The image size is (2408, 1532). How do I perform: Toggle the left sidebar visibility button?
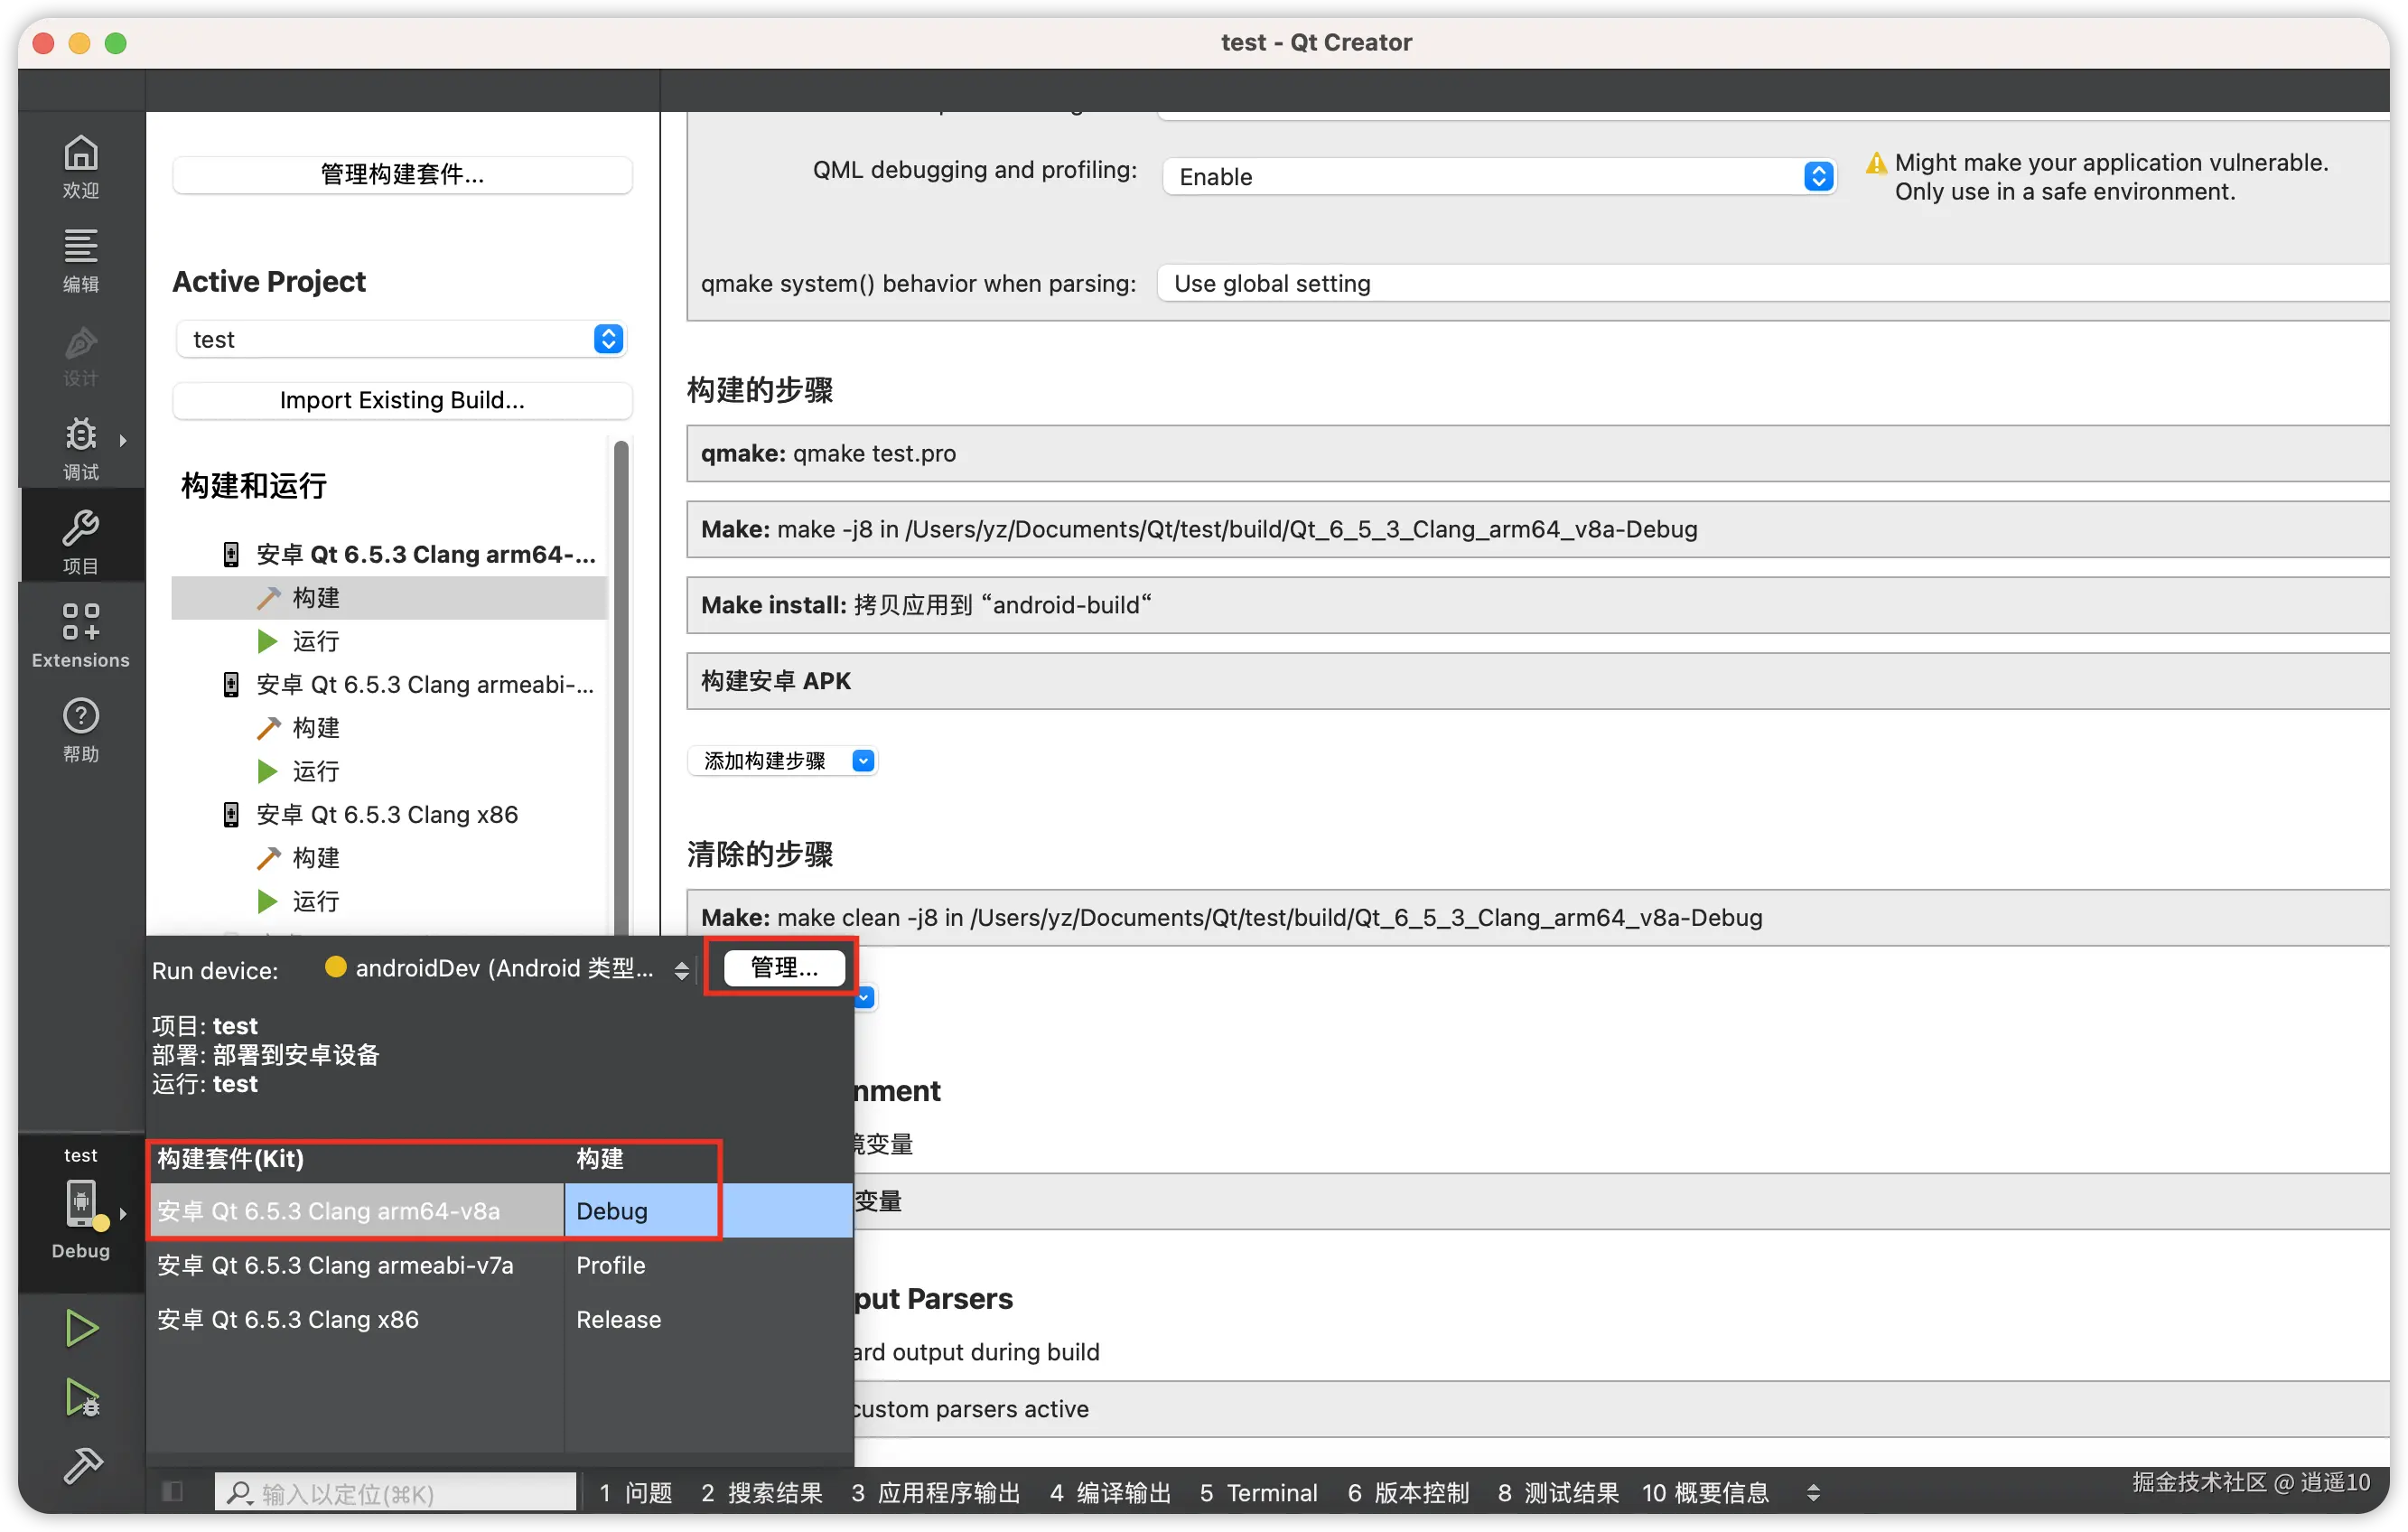coord(172,1492)
